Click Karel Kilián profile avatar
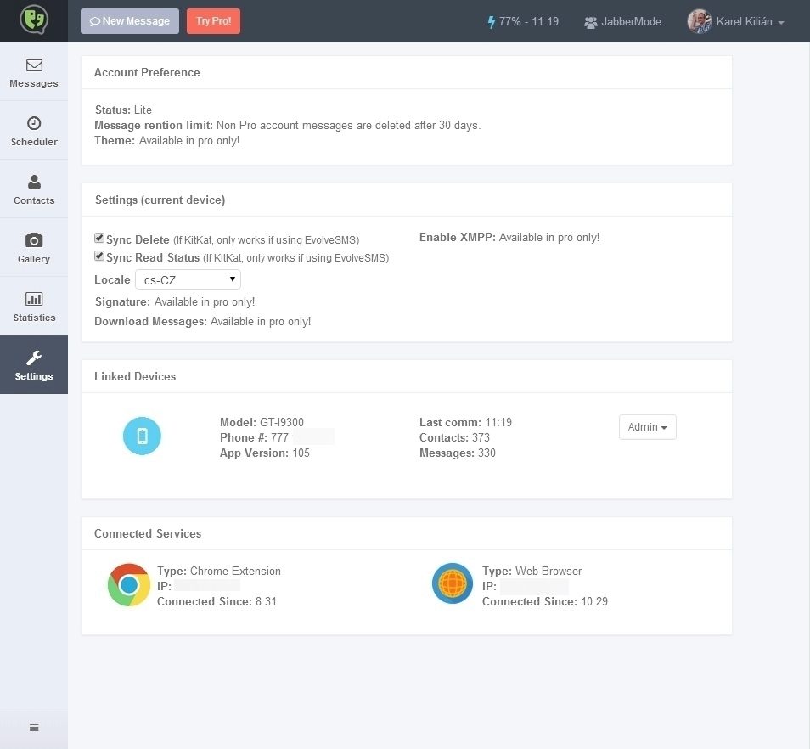Viewport: 810px width, 749px height. 699,22
